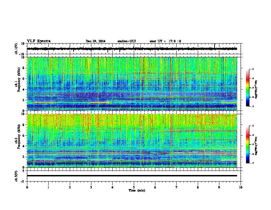Click the "VLF Spectra" title text

[x=39, y=41]
